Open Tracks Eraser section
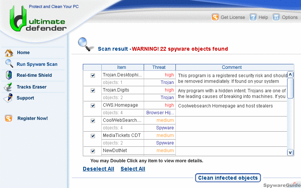 click(31, 87)
